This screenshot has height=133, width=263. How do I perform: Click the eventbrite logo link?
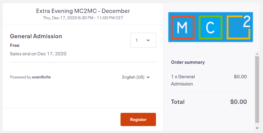click(41, 77)
